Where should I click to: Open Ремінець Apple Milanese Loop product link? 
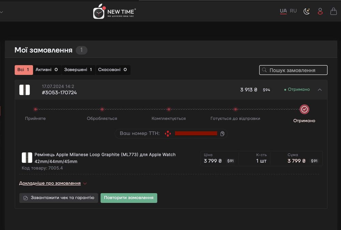(105, 158)
